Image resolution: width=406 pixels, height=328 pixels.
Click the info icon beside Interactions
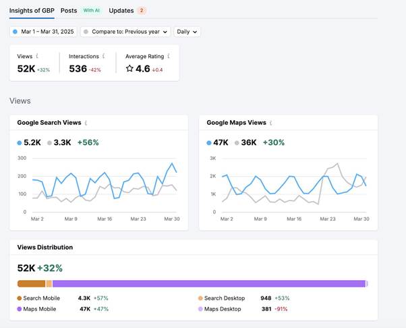(x=104, y=56)
